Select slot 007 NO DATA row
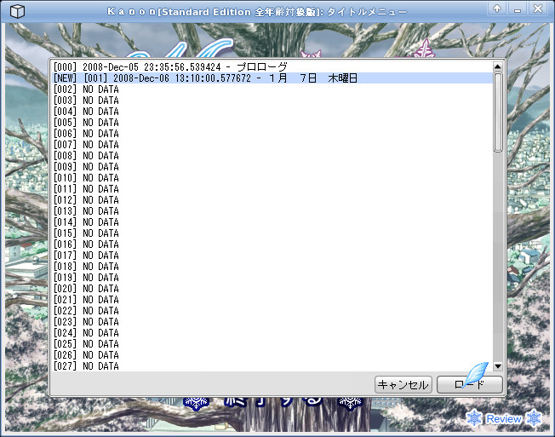Image resolution: width=555 pixels, height=437 pixels. pos(272,145)
